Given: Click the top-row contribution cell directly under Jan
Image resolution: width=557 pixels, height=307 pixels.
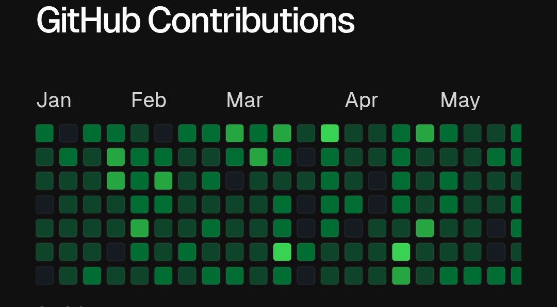Looking at the screenshot, I should [45, 133].
